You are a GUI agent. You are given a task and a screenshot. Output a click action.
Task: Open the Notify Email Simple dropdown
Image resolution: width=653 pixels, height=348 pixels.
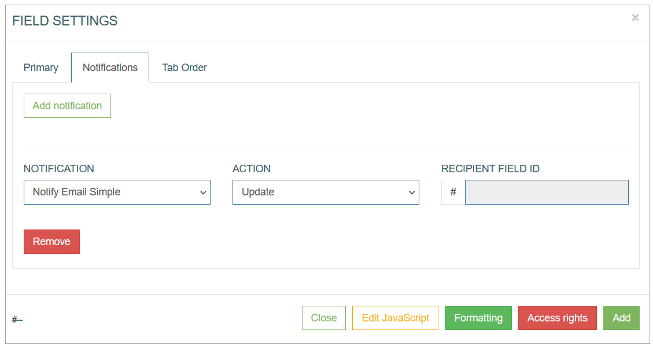coord(117,192)
